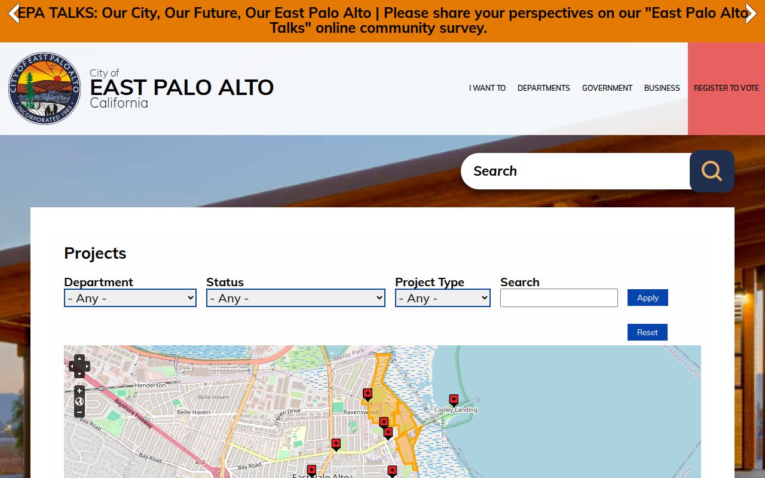Open the I Want To menu

point(487,88)
